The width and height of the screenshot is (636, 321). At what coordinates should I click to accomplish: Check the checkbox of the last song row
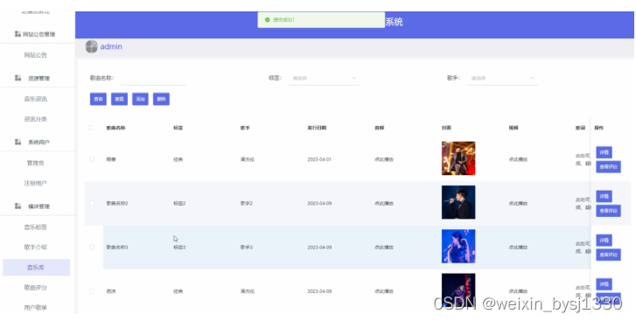[92, 291]
